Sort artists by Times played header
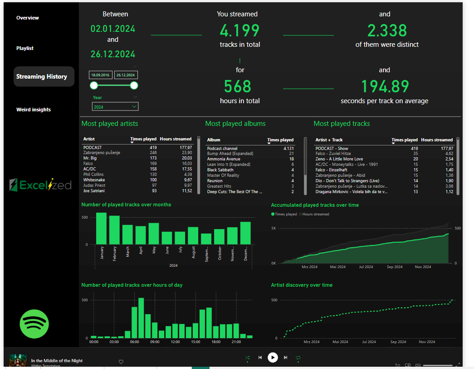This screenshot has width=474, height=369. [x=143, y=139]
